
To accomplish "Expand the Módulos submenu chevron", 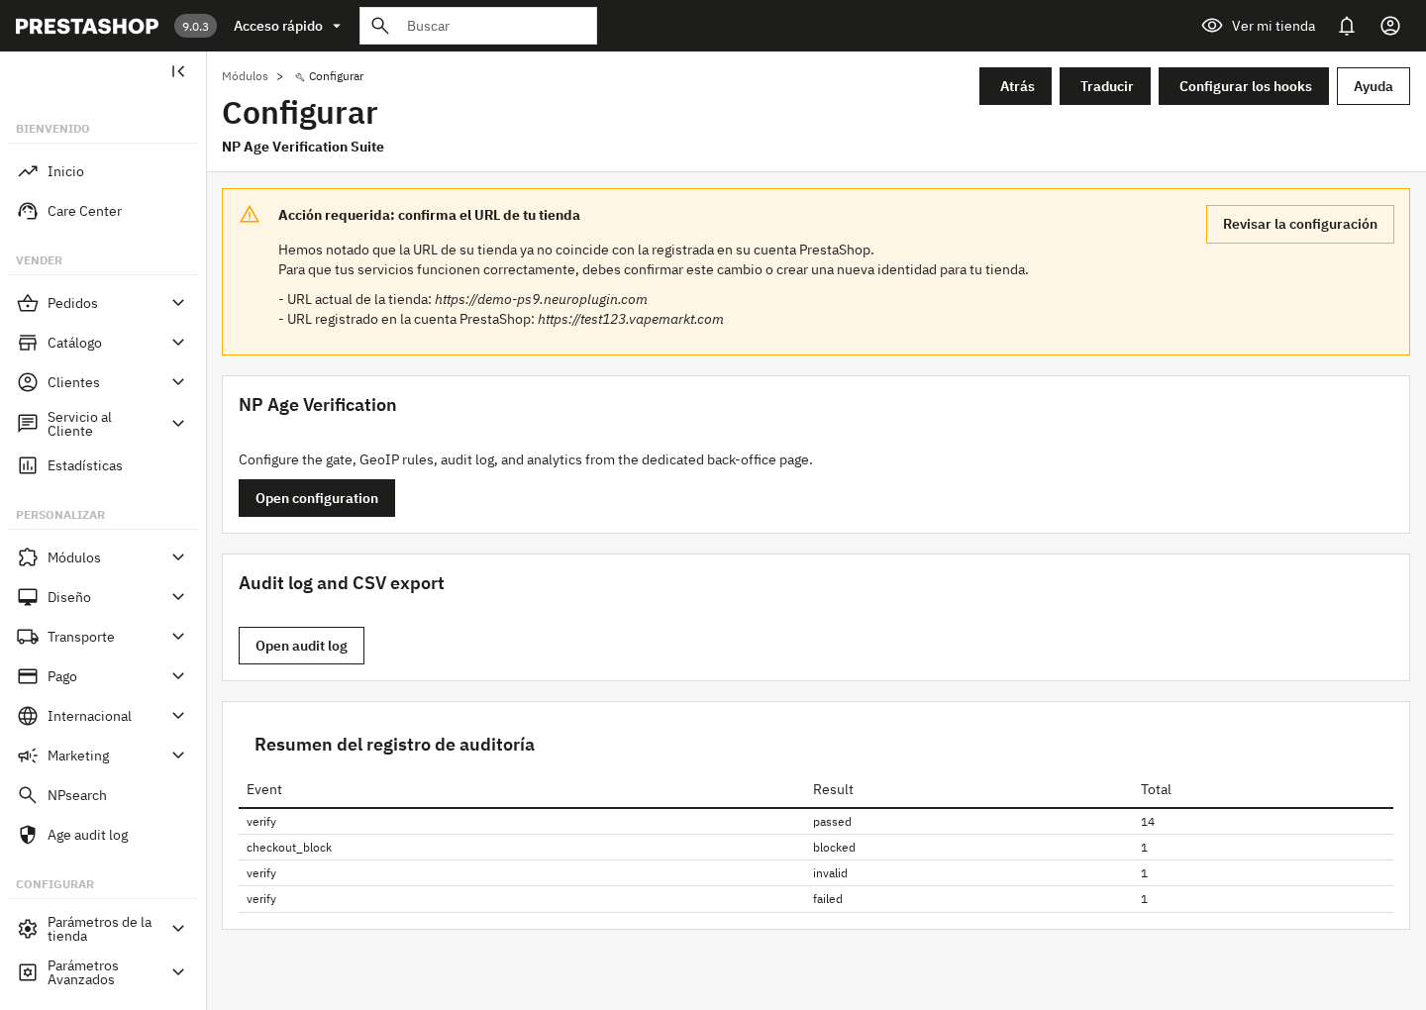I will pyautogui.click(x=178, y=557).
